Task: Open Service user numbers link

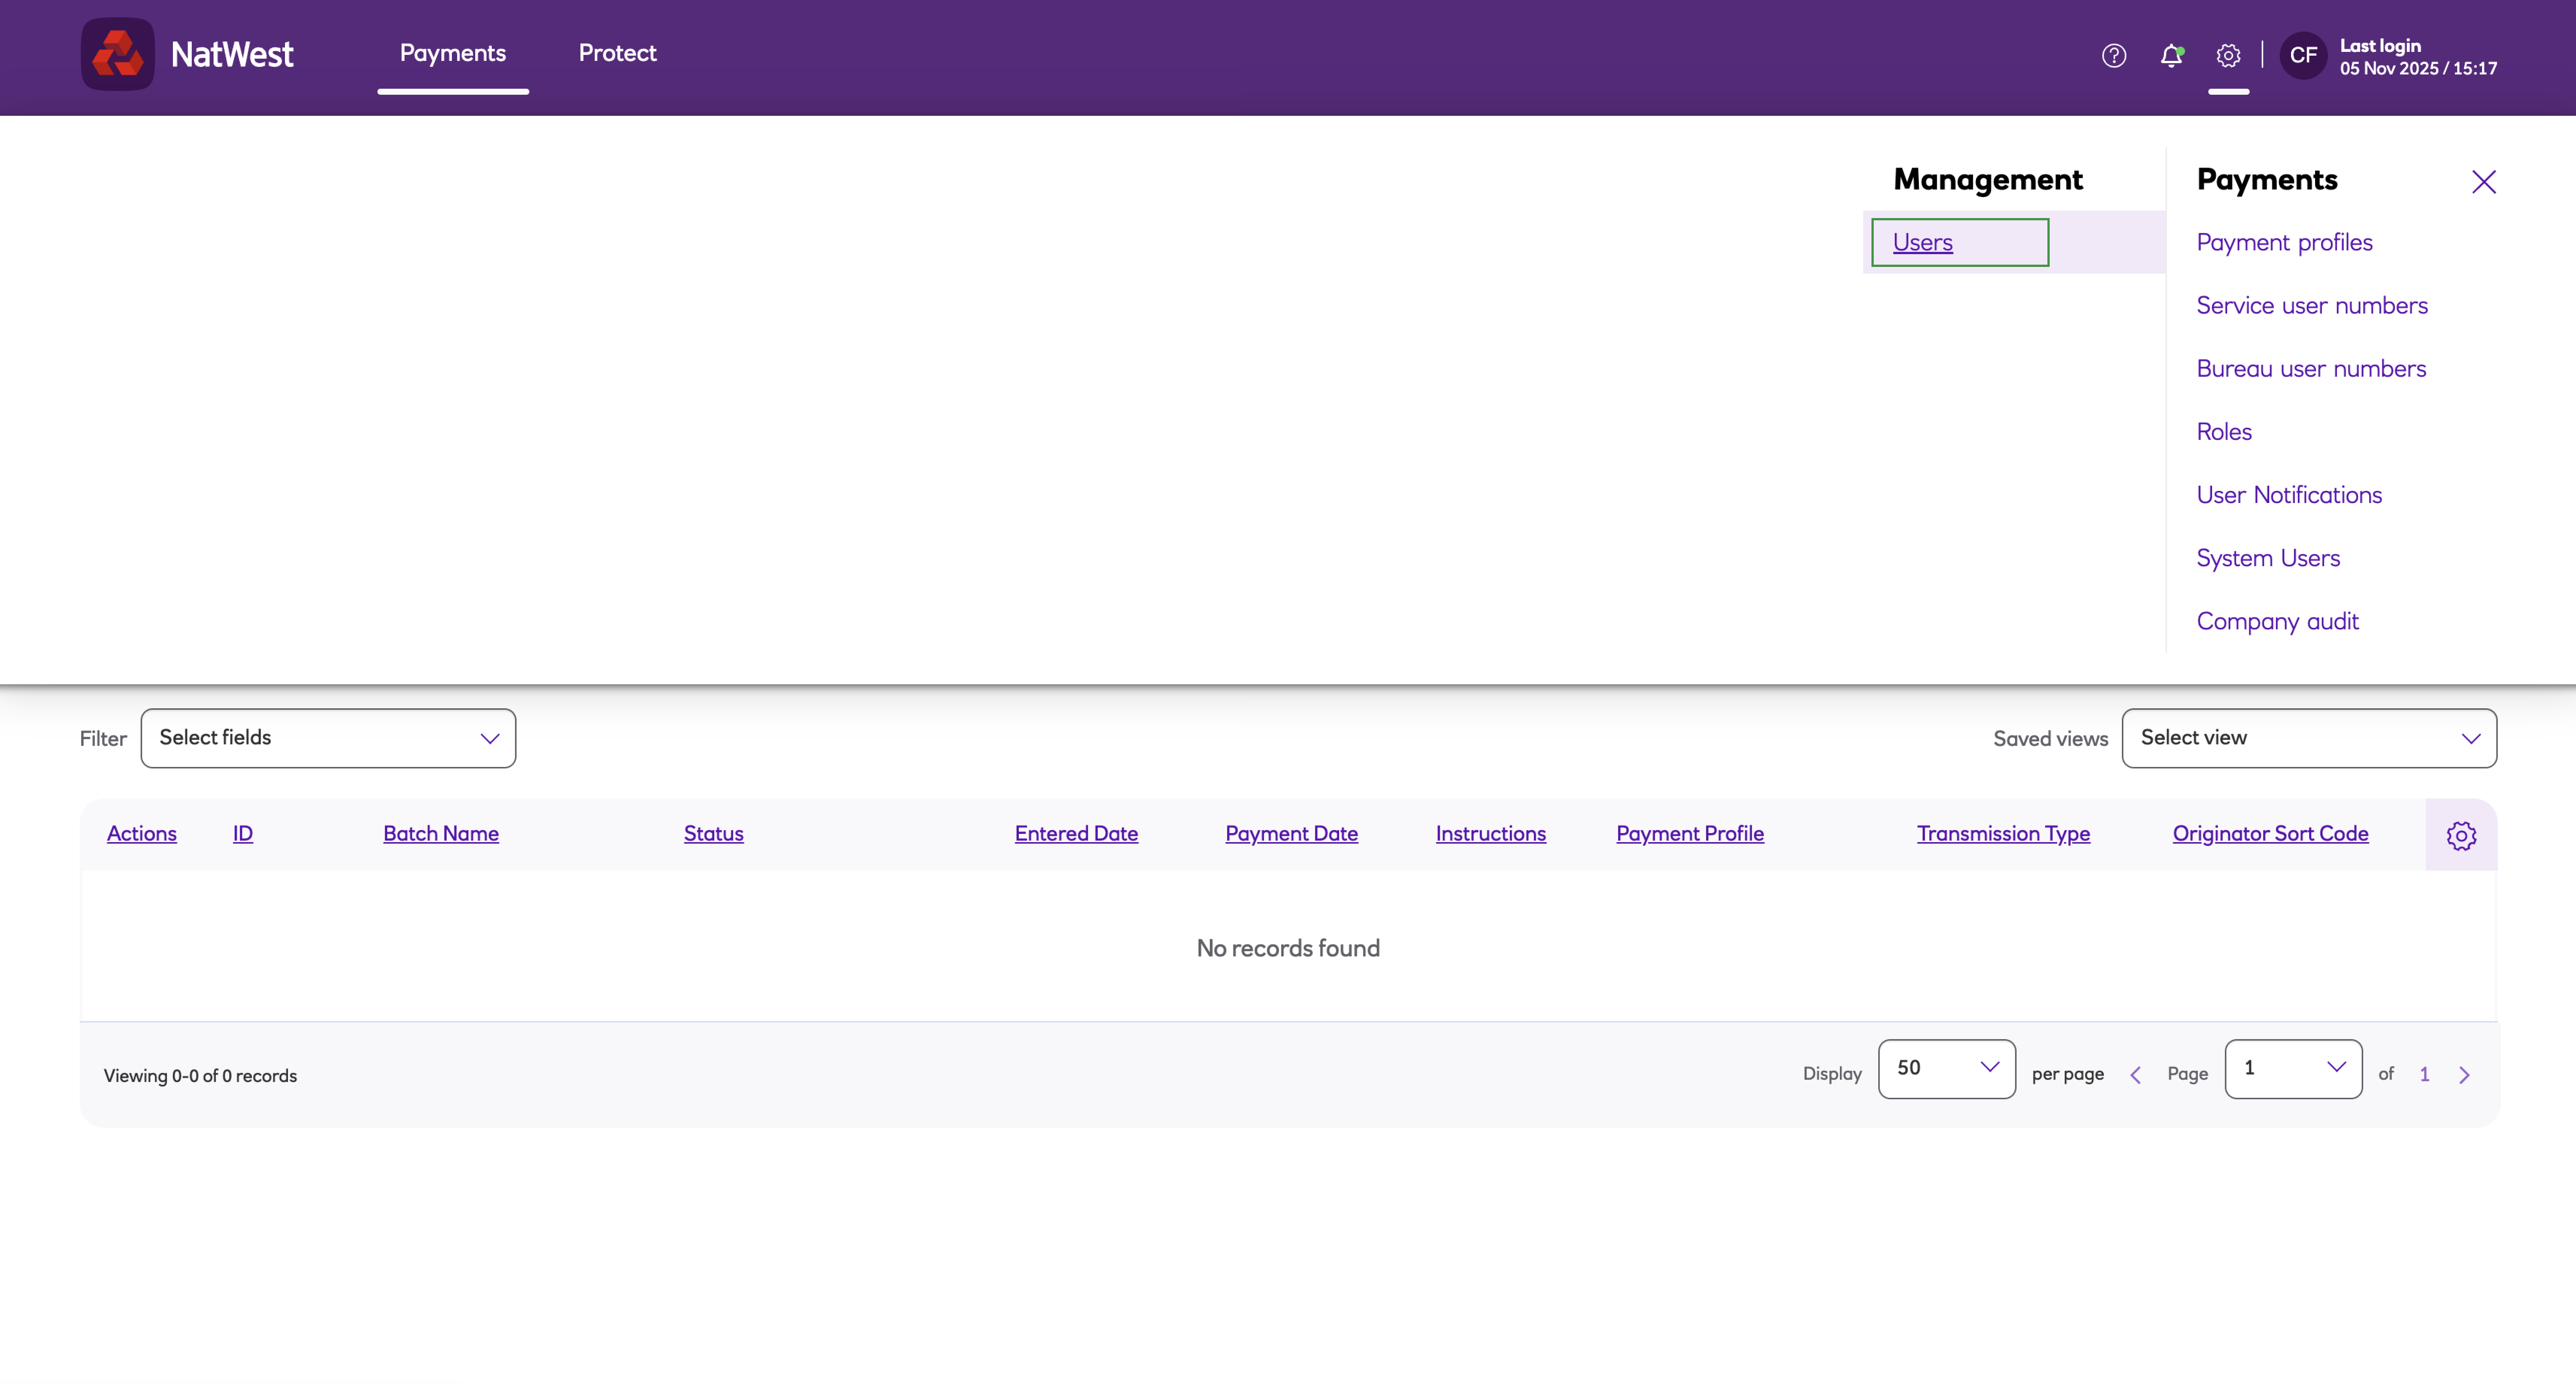Action: [x=2311, y=305]
